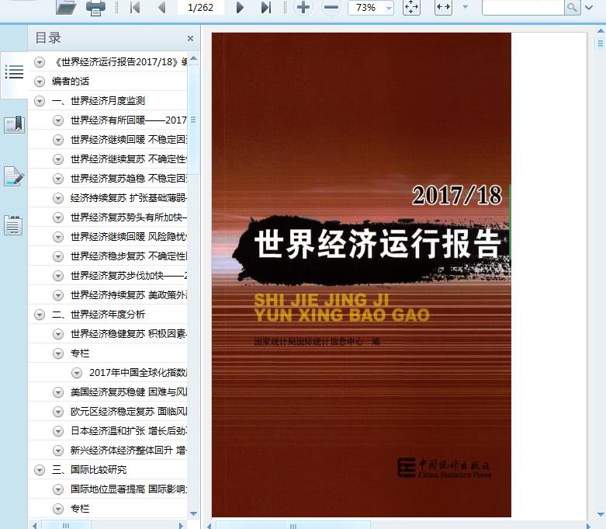Toggle the first 专栏 node under 年度分析
The height and width of the screenshot is (529, 606).
58,353
